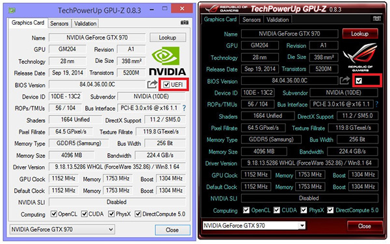Viewport: 390px width, 244px height.
Task: Click the Driver Version field in the ROG window
Action: [309, 163]
